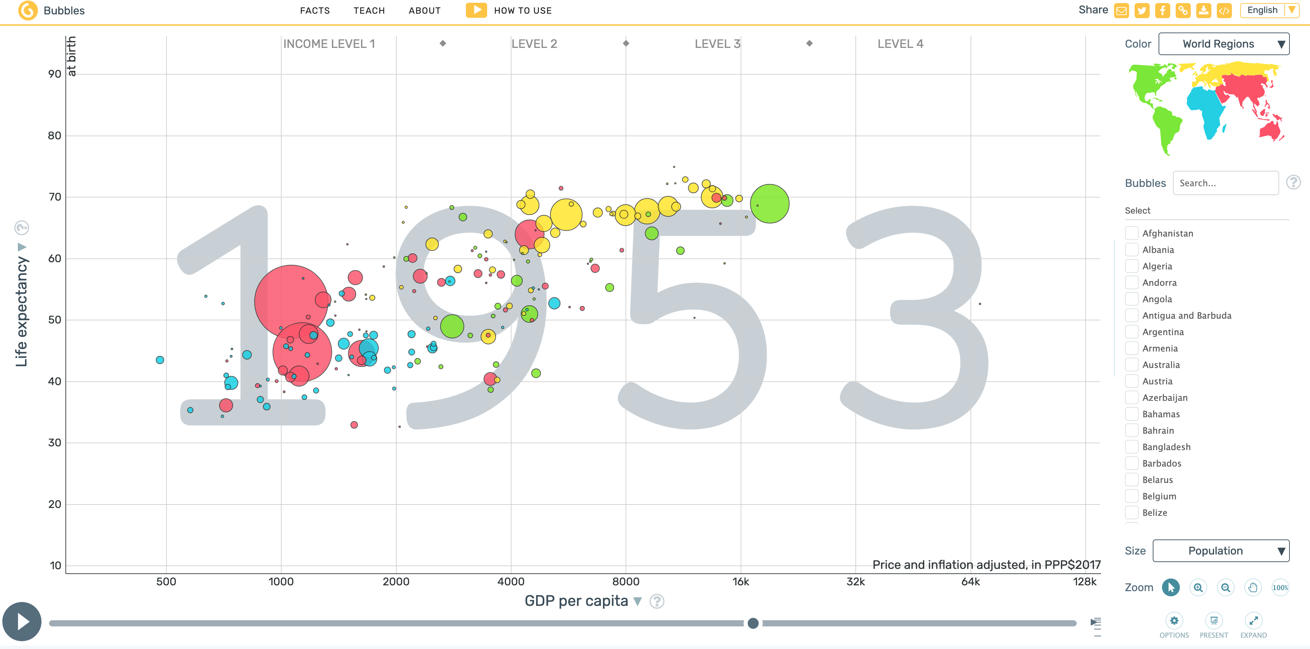The height and width of the screenshot is (649, 1310).
Task: Copy share link with chain icon
Action: click(x=1183, y=11)
